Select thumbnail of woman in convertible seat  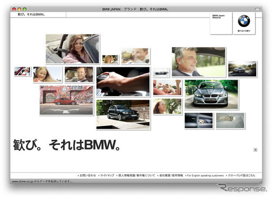pyautogui.click(x=73, y=49)
